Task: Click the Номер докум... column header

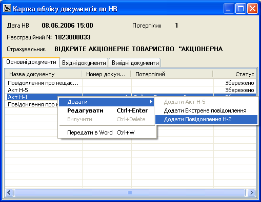Action: click(x=106, y=74)
